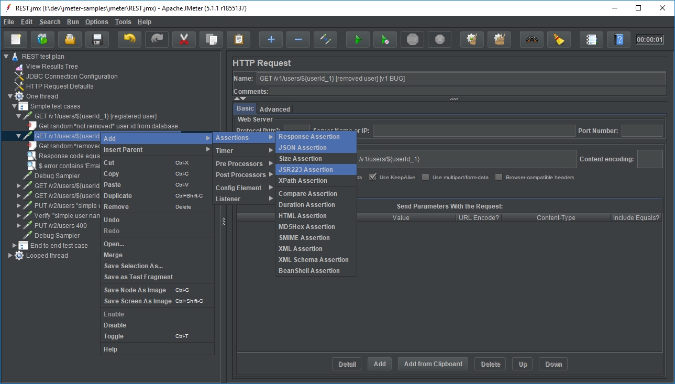Expand End to end test case
Viewport: 675px width, 384px height.
pyautogui.click(x=14, y=246)
